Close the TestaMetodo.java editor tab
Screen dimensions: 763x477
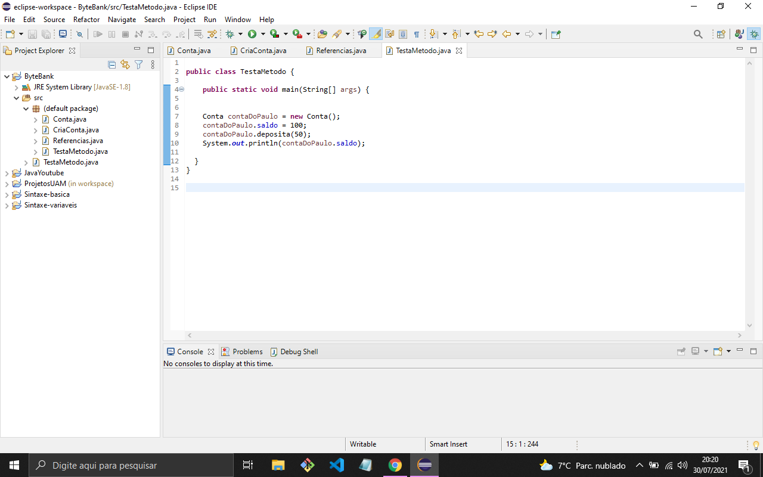(x=459, y=51)
